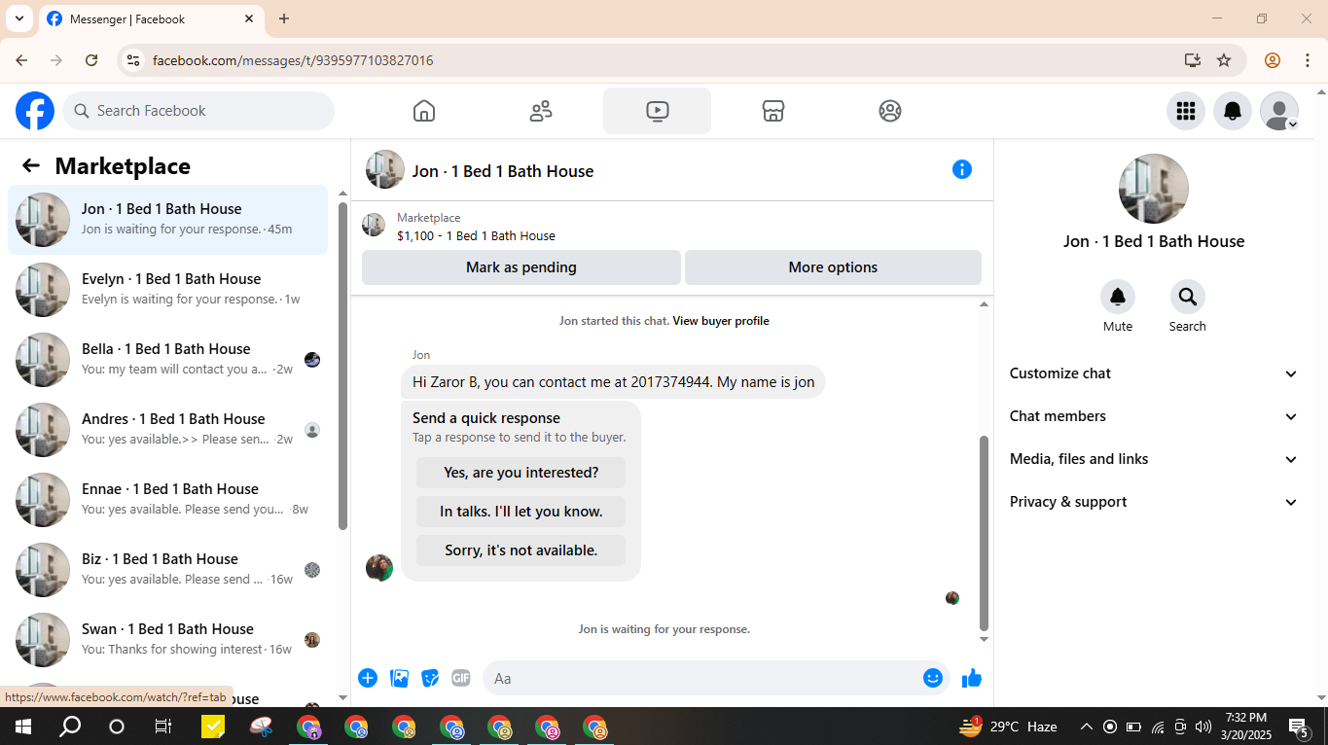Bookmark this page with star icon
This screenshot has width=1328, height=745.
[x=1224, y=60]
